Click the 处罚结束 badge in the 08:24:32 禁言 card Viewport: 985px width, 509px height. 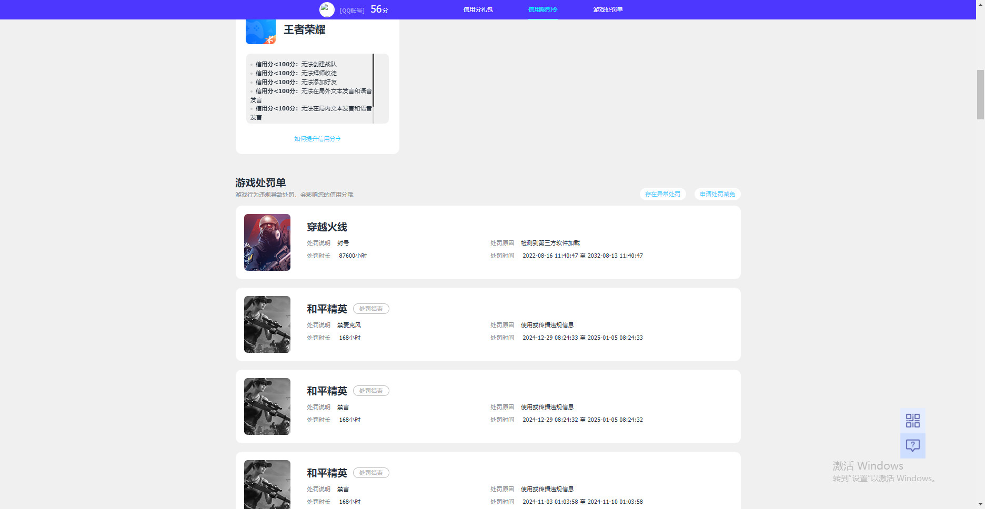point(371,391)
